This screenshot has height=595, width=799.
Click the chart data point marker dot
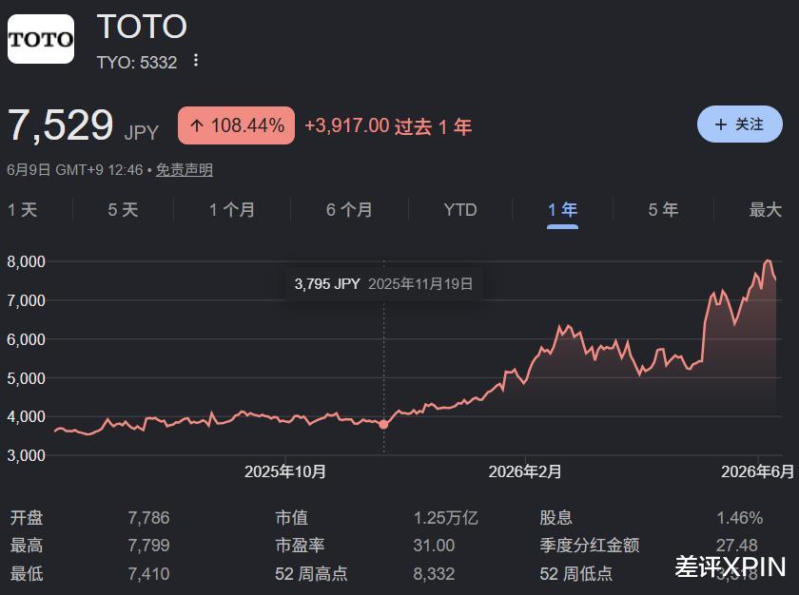coord(383,424)
